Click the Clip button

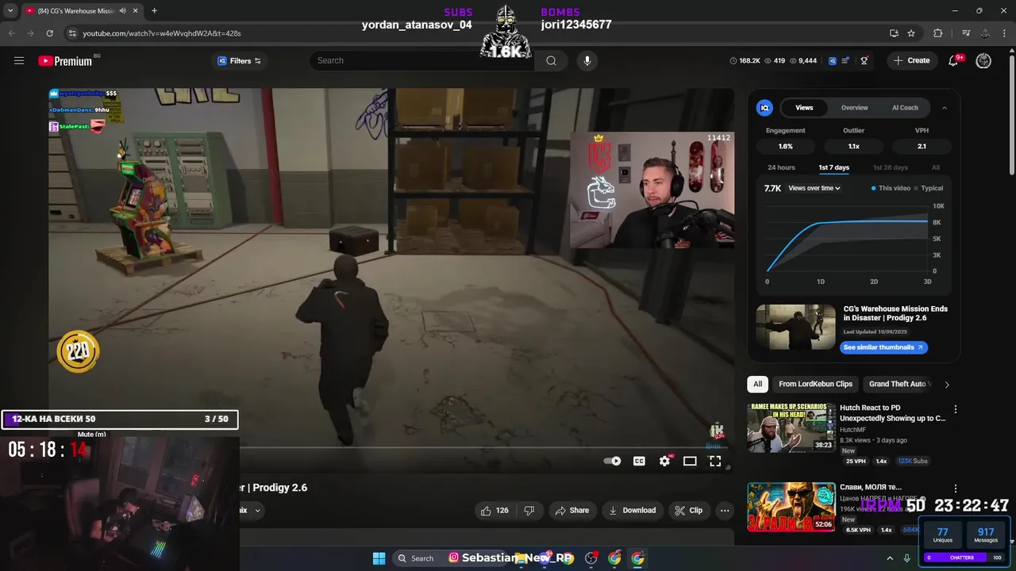[x=688, y=510]
